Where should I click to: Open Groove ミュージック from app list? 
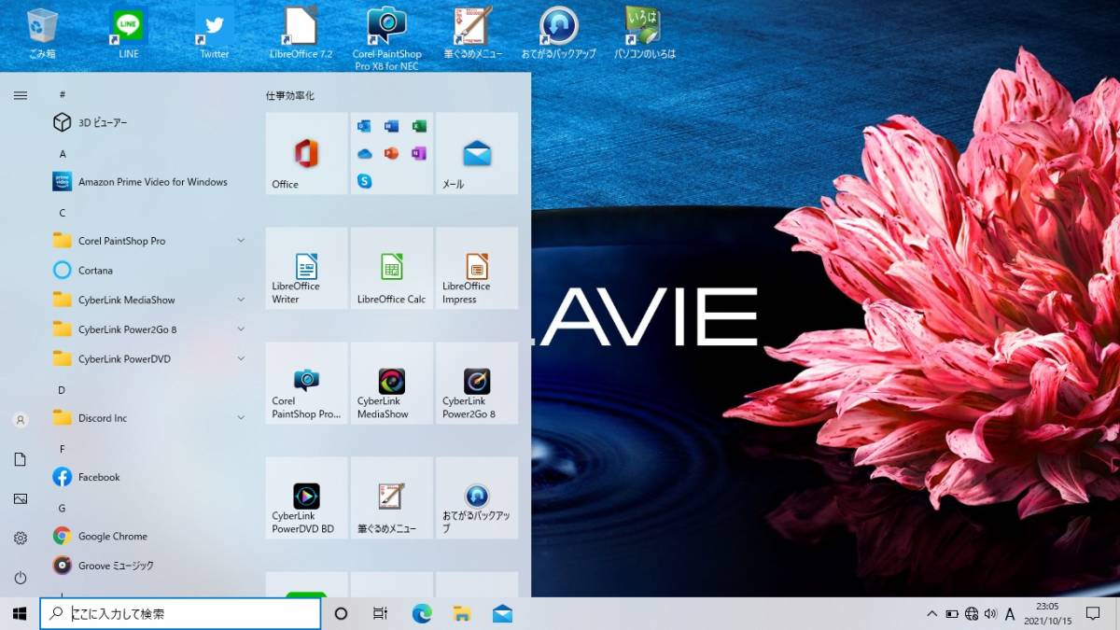coord(149,566)
